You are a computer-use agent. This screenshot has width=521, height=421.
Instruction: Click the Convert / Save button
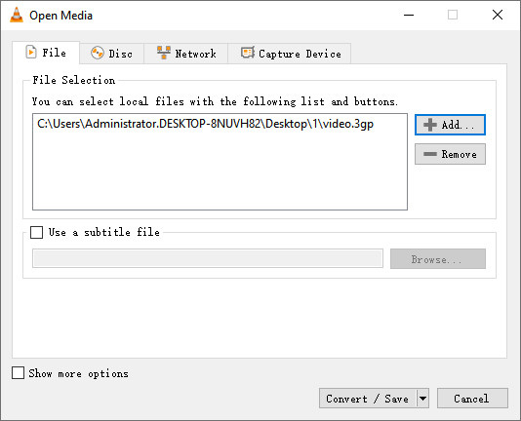tap(368, 399)
